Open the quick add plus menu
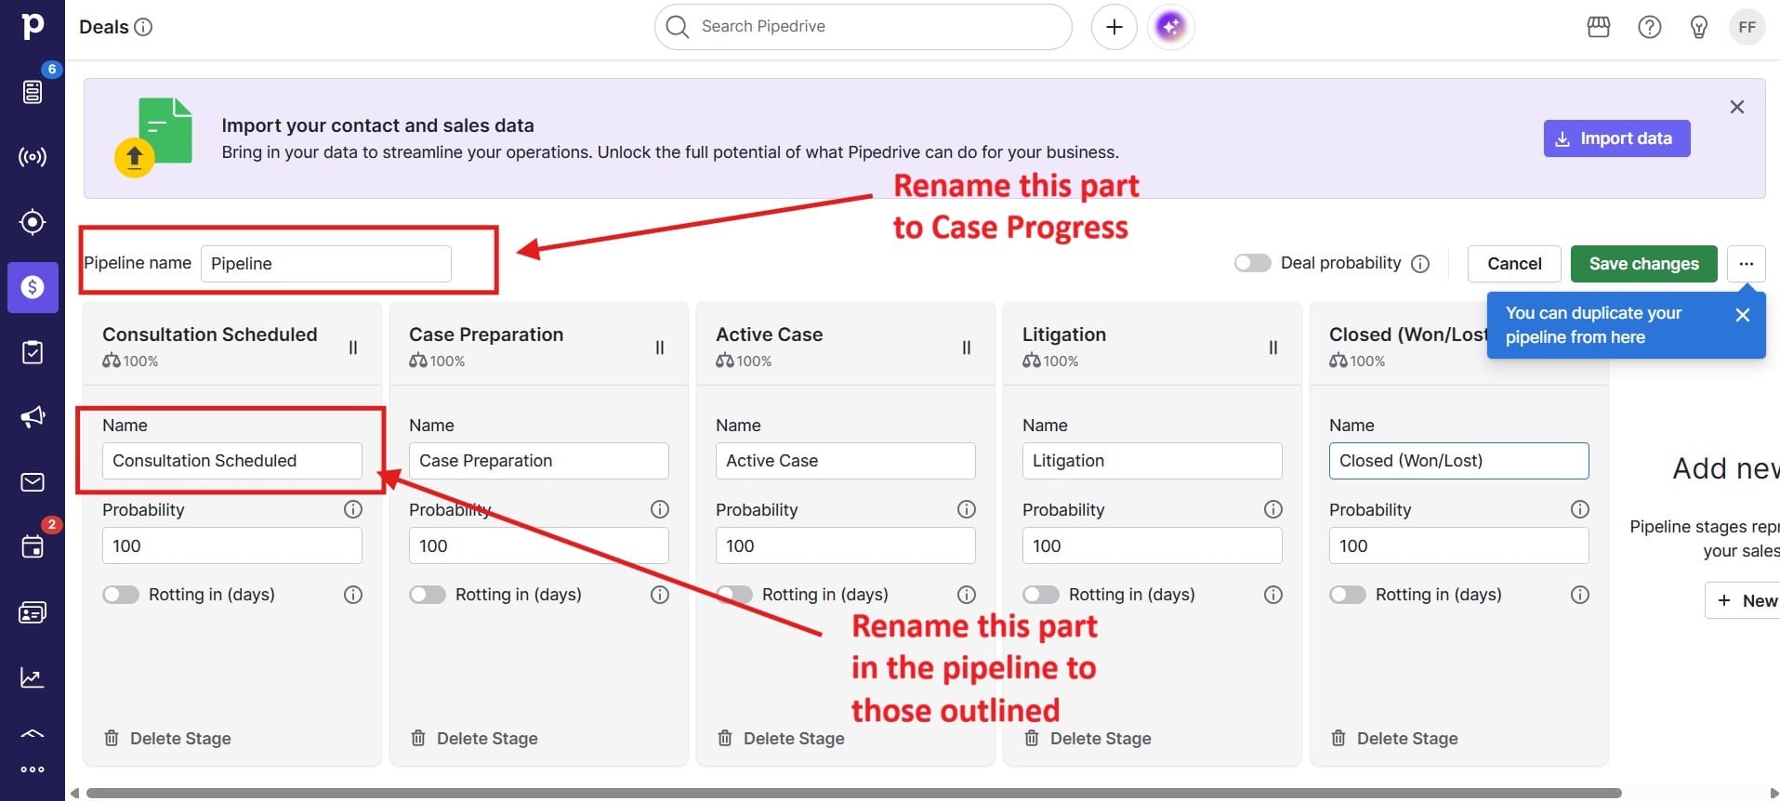 click(1114, 26)
